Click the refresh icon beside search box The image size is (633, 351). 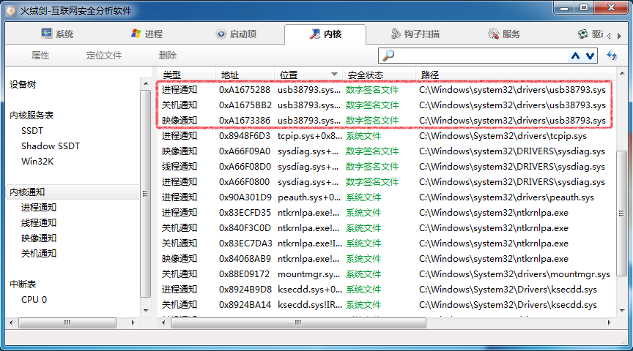612,56
